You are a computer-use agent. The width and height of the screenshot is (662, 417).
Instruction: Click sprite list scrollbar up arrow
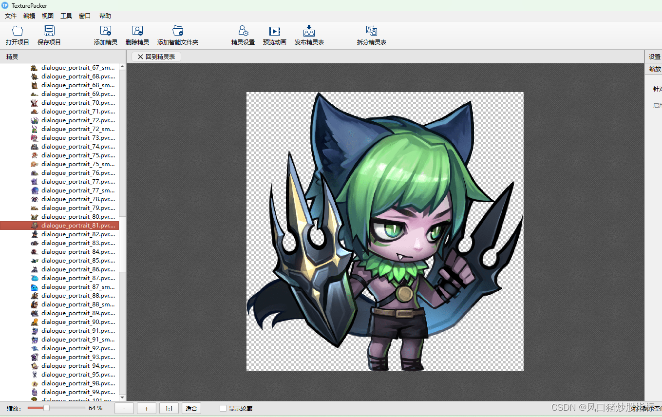point(122,67)
